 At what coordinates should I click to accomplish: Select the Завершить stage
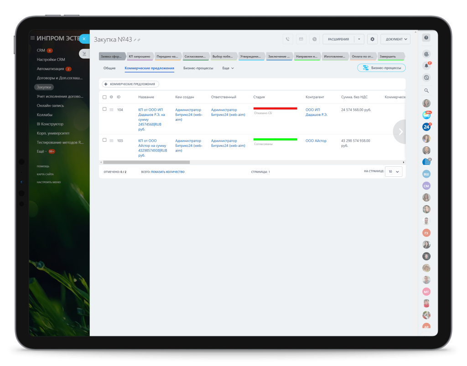[391, 56]
